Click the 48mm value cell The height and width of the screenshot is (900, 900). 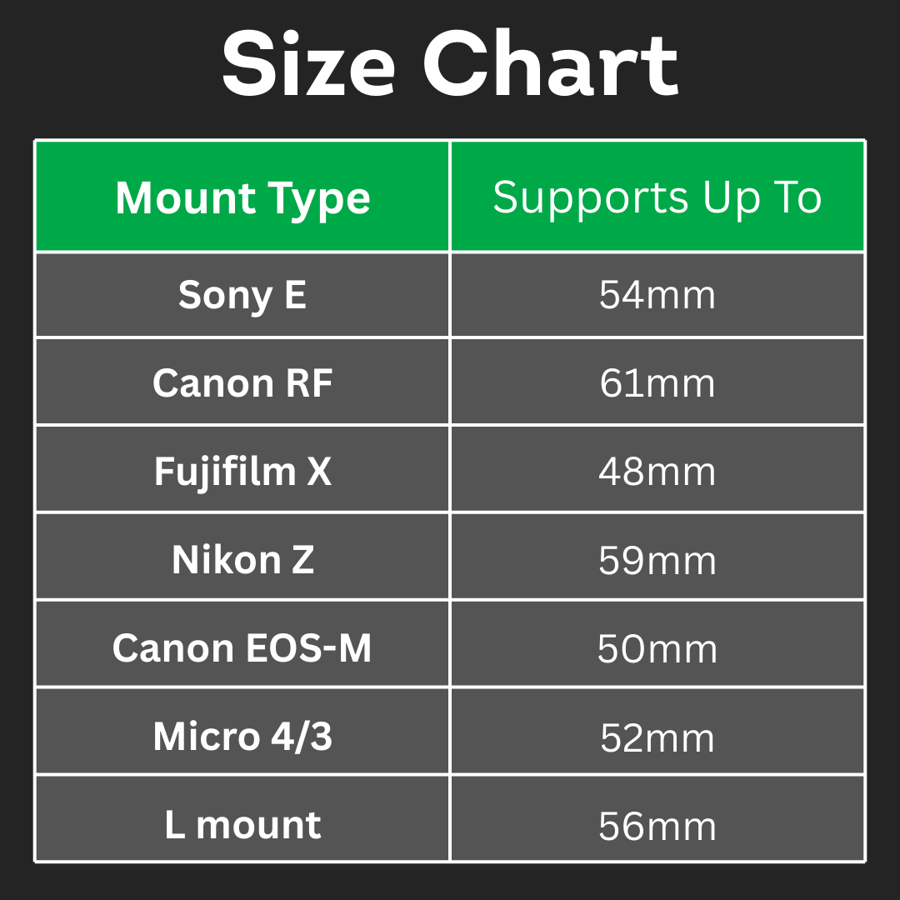[657, 471]
